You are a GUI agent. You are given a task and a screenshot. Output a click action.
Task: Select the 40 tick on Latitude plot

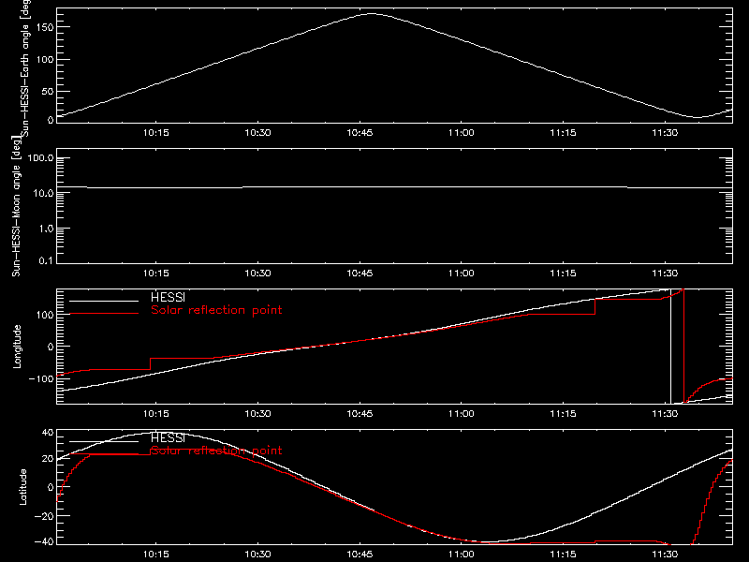click(48, 433)
